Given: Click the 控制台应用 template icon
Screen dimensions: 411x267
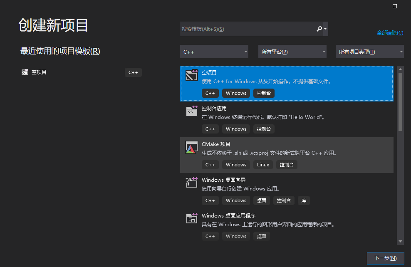Looking at the screenshot, I should [191, 111].
